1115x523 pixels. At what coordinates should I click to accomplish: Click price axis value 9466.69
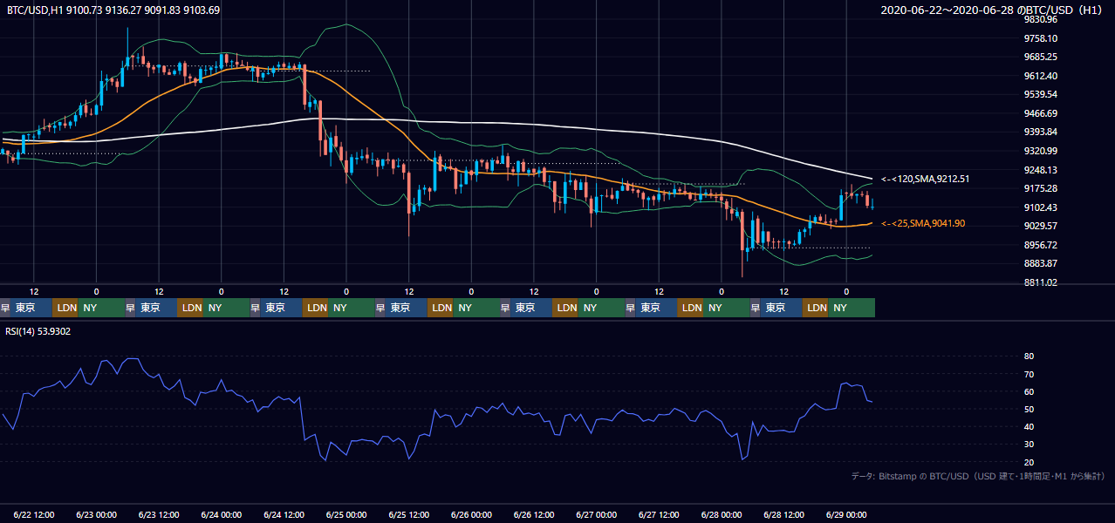pyautogui.click(x=1041, y=113)
